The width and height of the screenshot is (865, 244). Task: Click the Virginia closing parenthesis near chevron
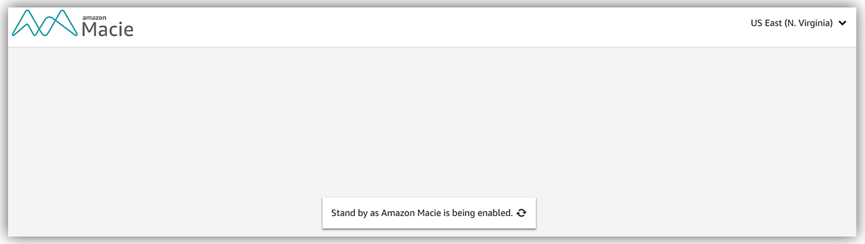[x=831, y=24]
